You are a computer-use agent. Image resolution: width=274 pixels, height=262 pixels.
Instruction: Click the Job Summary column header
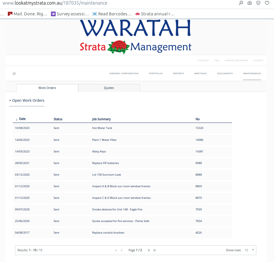101,119
